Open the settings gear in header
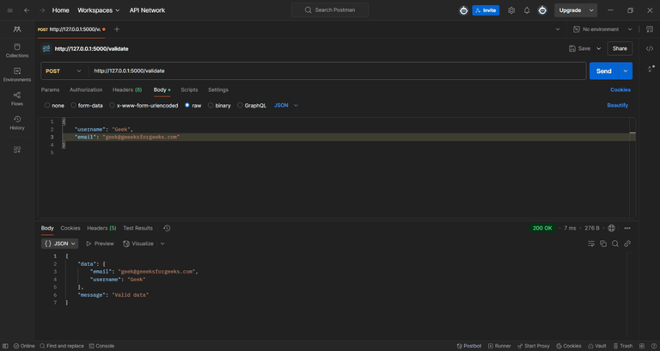The width and height of the screenshot is (660, 351). (511, 10)
